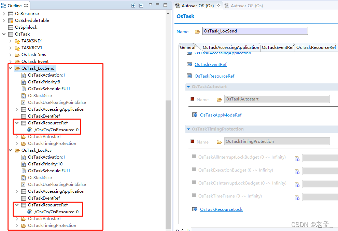The height and width of the screenshot is (231, 338).
Task: Click the table icon beside OsTaskResourceRef link
Action: [189, 76]
